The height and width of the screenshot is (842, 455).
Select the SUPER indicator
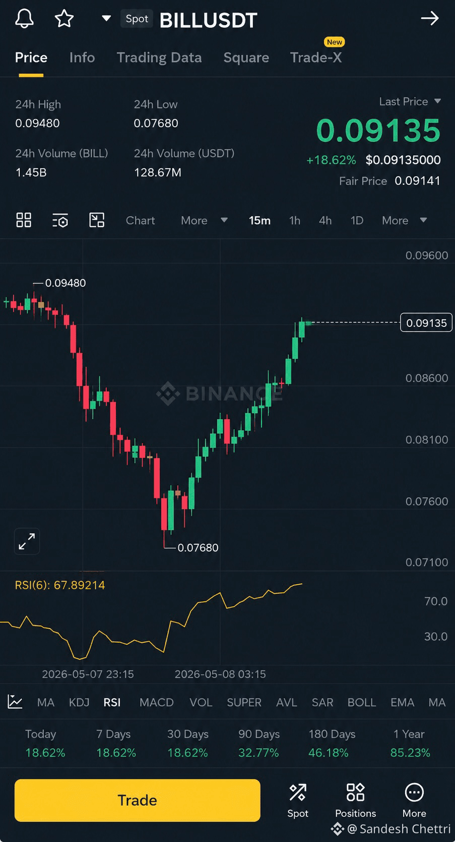coord(244,702)
